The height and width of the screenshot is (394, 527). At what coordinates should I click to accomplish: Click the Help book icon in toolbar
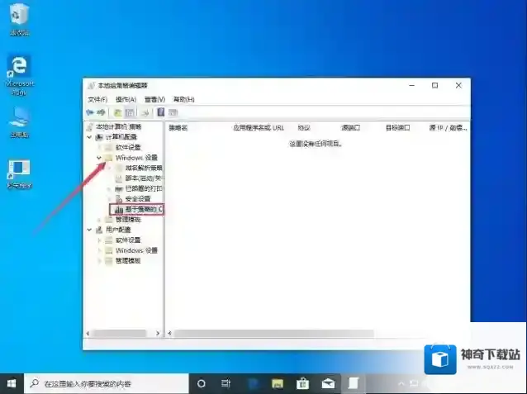[x=160, y=112]
